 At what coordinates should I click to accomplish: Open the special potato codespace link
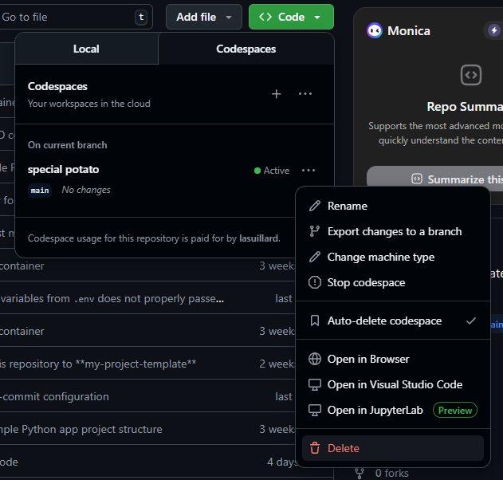point(63,169)
